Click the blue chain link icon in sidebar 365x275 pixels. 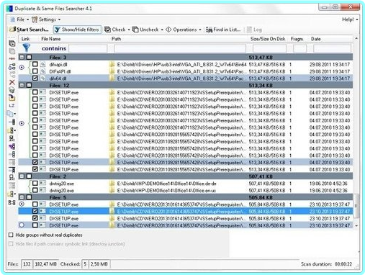pos(12,66)
